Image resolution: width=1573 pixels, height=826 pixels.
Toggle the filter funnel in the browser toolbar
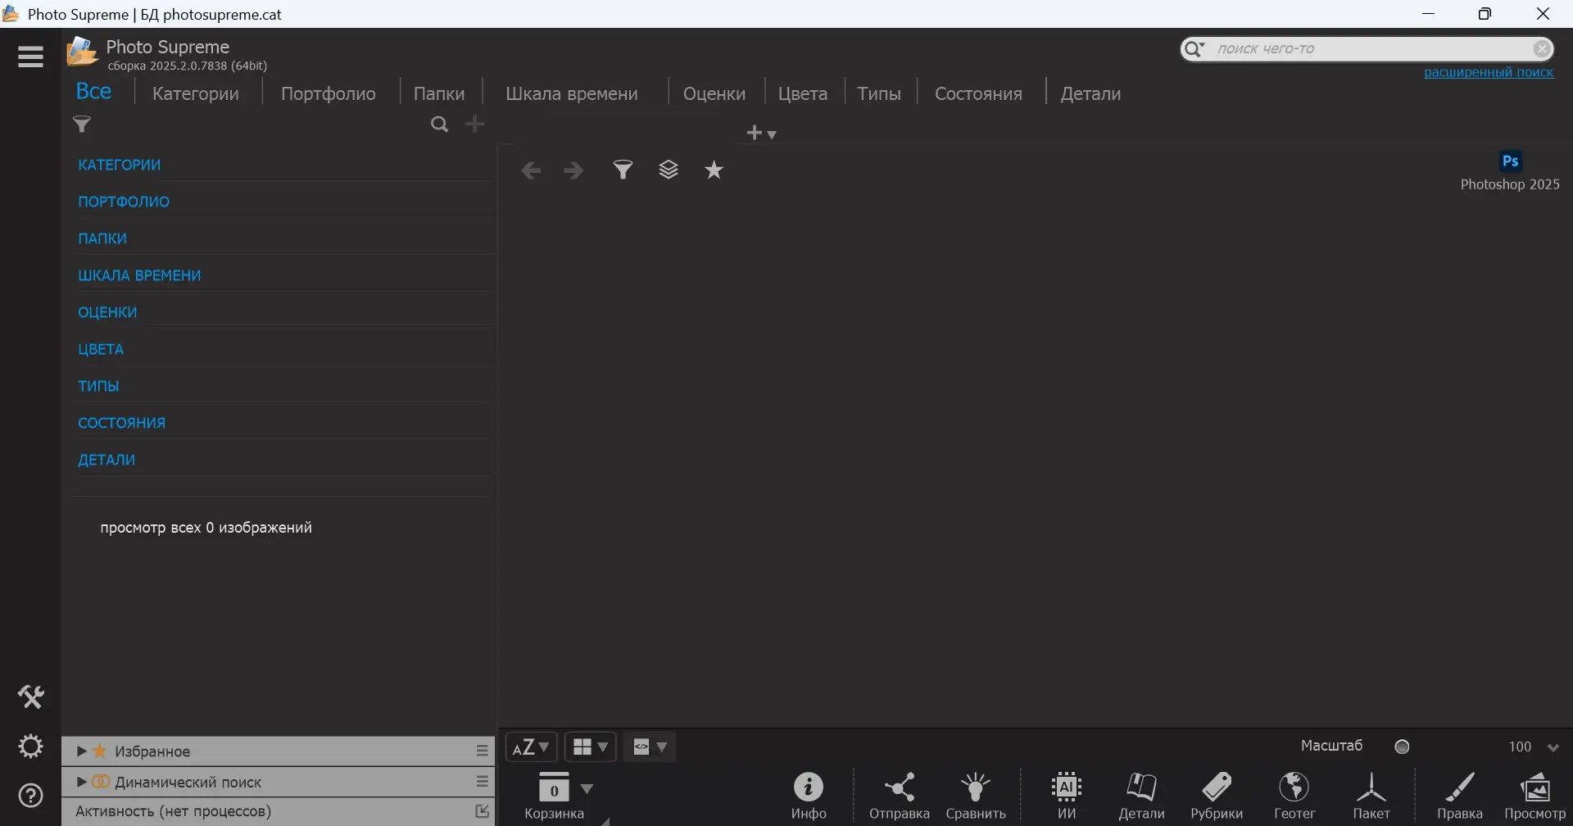(623, 170)
